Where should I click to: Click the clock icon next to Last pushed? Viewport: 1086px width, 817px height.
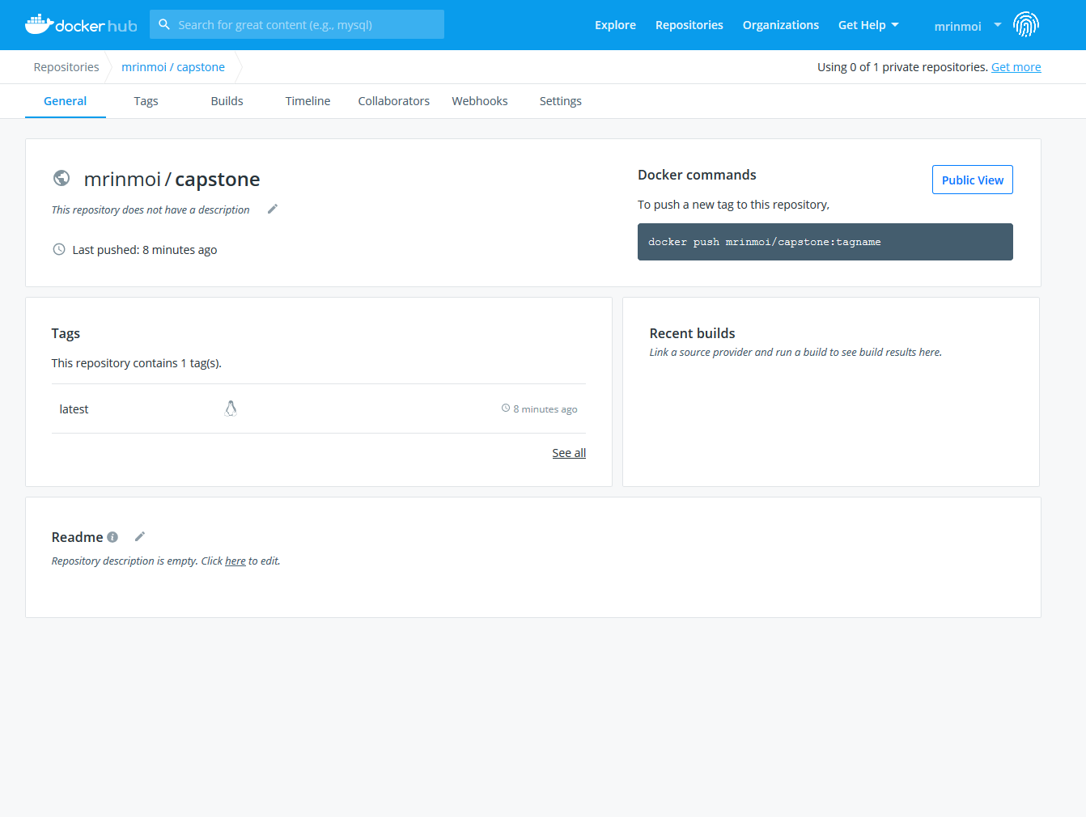click(x=59, y=249)
